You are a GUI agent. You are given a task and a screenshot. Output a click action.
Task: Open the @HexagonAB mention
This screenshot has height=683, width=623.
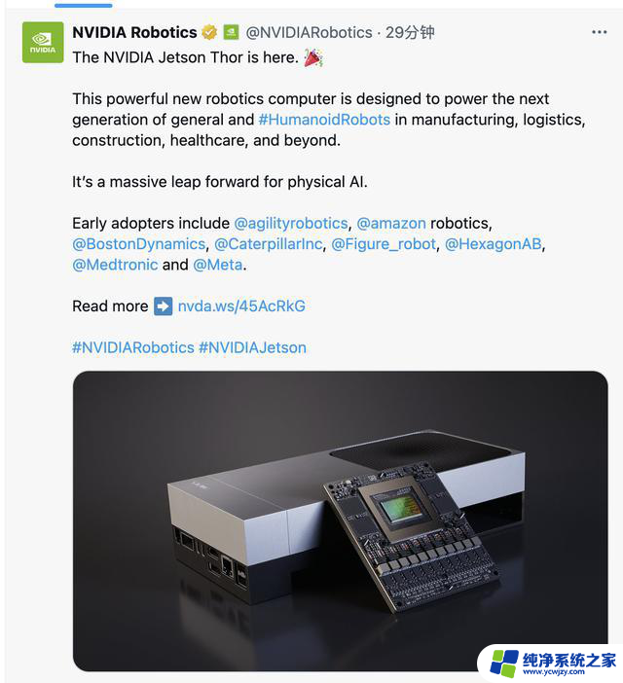tap(494, 244)
